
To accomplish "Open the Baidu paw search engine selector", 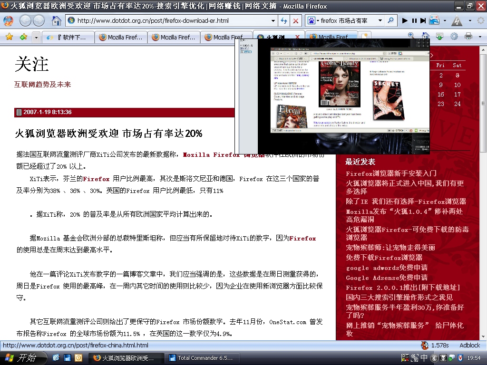I will coord(313,21).
